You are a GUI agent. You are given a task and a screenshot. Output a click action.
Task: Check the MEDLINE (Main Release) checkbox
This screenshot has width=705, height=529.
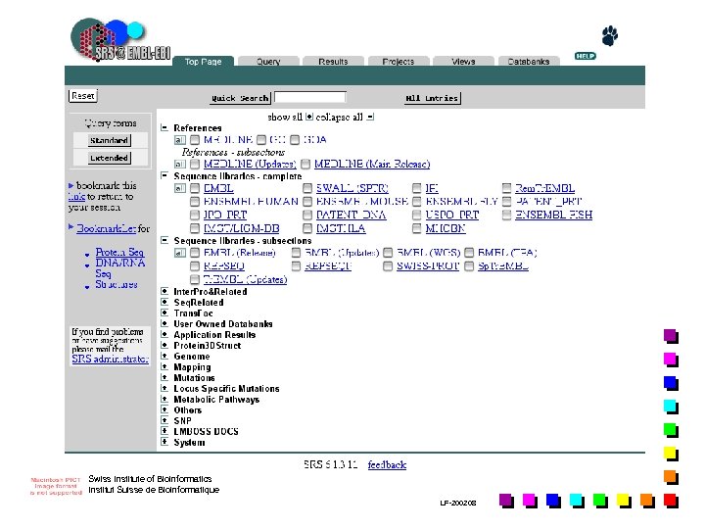305,165
